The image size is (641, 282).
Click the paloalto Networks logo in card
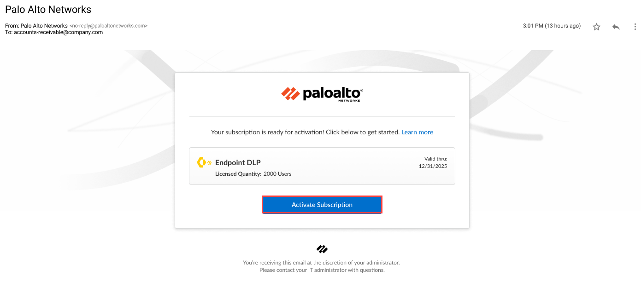[322, 94]
